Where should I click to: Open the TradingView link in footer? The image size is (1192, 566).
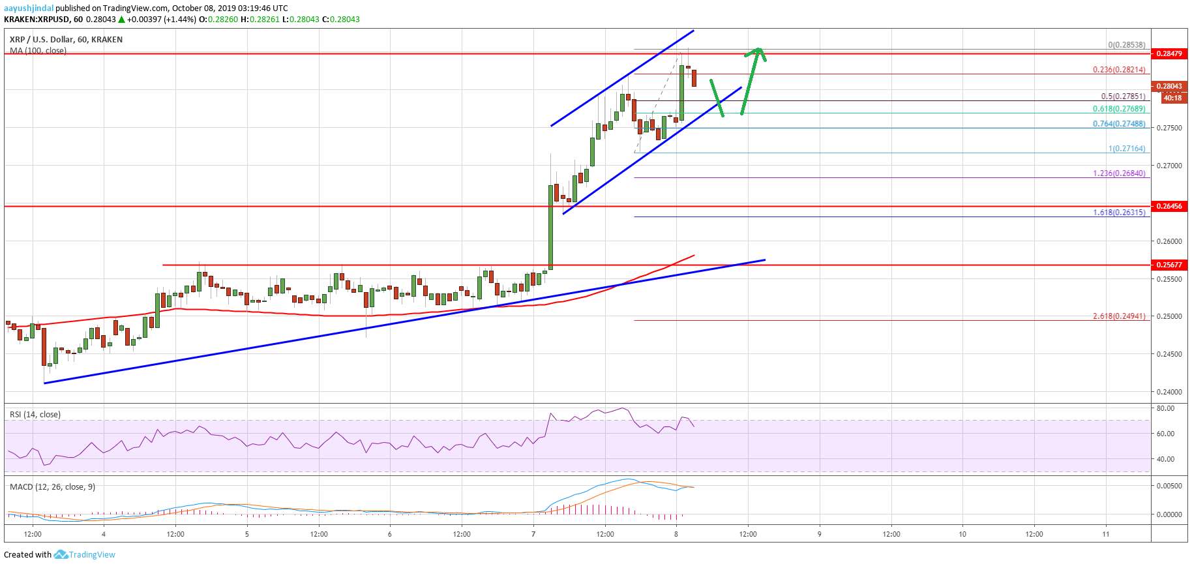pyautogui.click(x=92, y=554)
